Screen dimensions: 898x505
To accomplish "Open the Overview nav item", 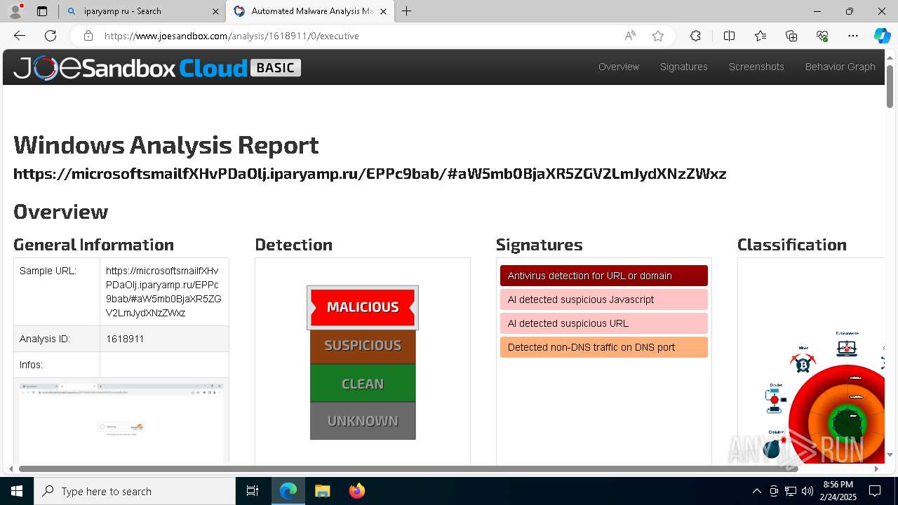I will coord(619,67).
